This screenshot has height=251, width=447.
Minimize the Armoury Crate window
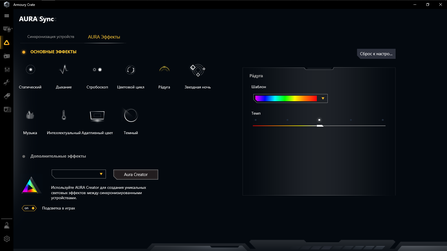415,4
